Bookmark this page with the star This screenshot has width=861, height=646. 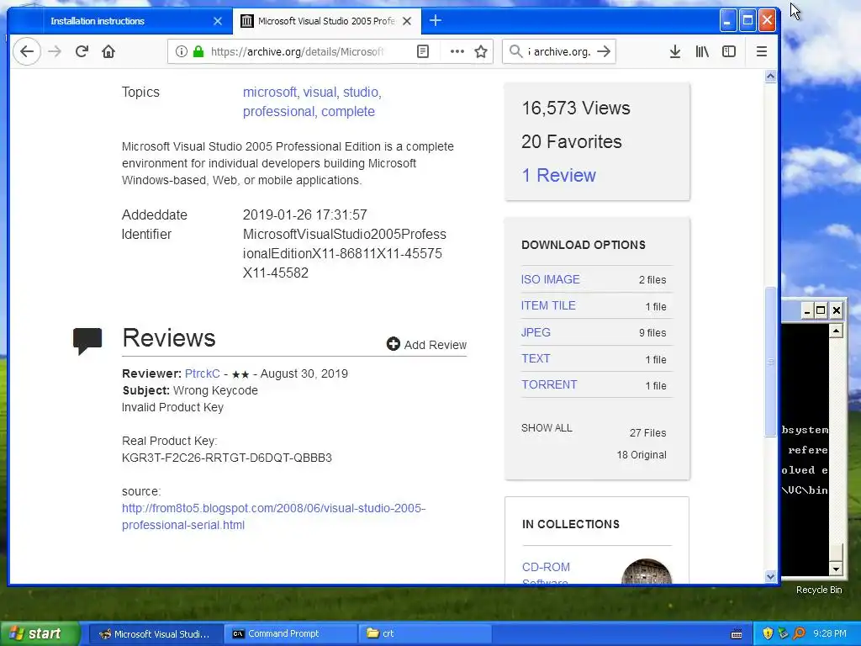point(481,51)
